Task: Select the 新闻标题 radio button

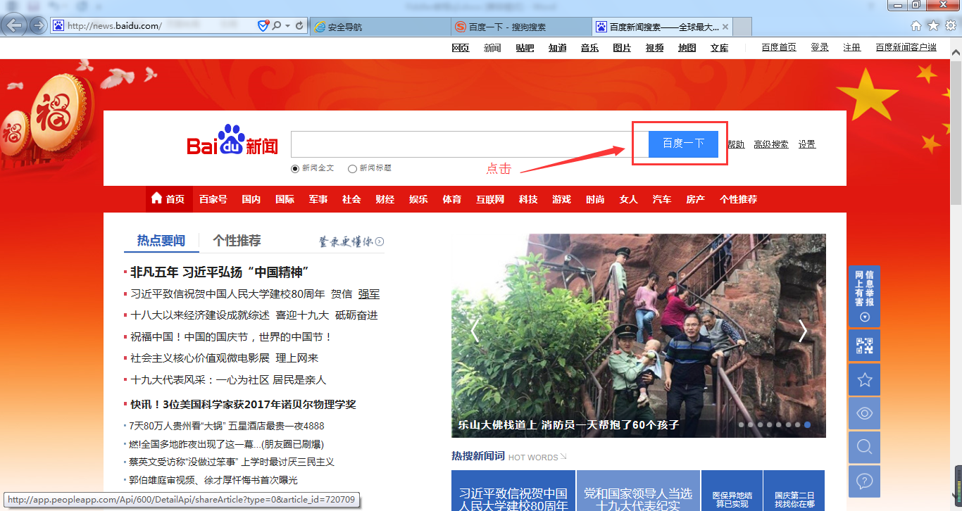Action: coord(352,168)
